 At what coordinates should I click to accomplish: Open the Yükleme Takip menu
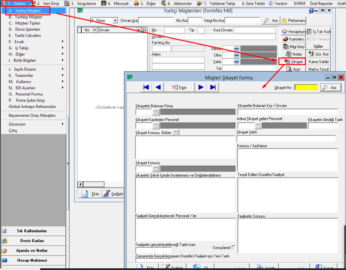216,4
